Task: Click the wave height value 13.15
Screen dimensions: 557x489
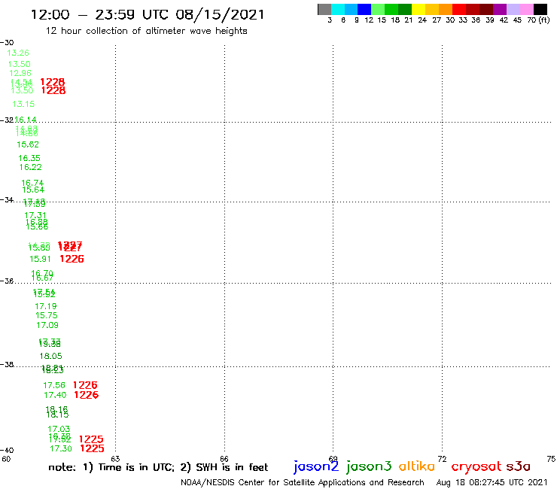Action: pos(23,104)
